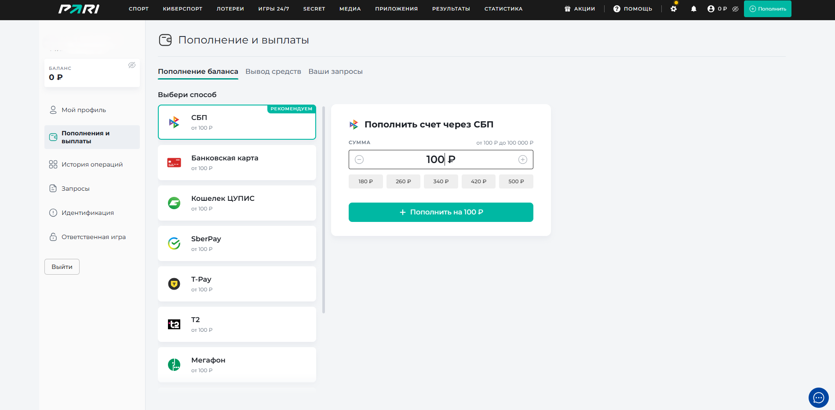The width and height of the screenshot is (835, 410).
Task: Click Выйти logout button
Action: [x=62, y=267]
